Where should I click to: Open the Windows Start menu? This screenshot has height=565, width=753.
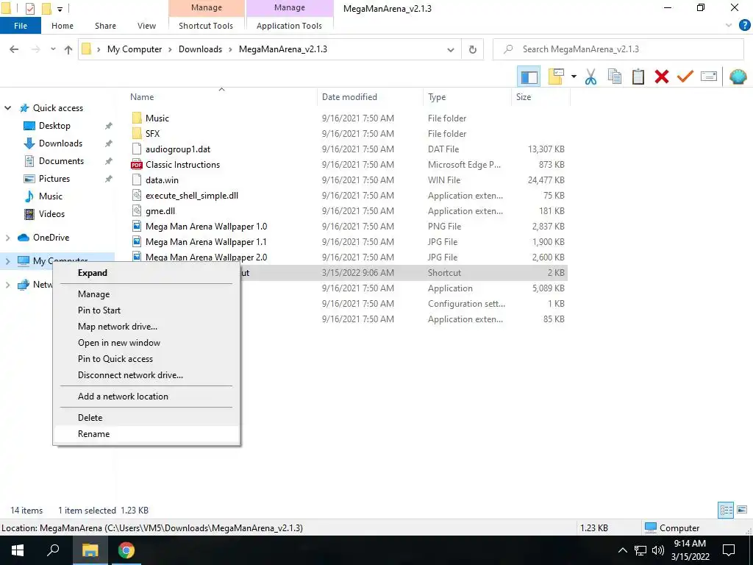coord(18,550)
